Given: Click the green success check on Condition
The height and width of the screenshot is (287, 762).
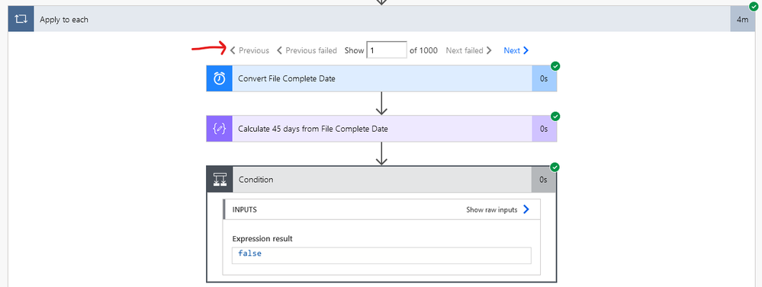Looking at the screenshot, I should pyautogui.click(x=555, y=167).
